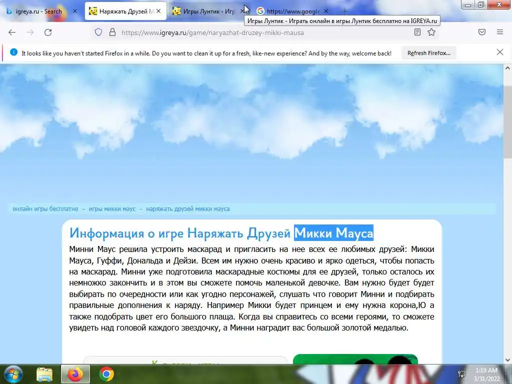Click the network icon in the system tray
Viewport: 512px width, 384px height.
click(461, 374)
